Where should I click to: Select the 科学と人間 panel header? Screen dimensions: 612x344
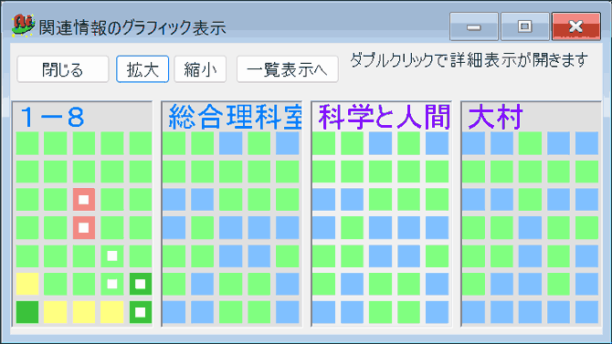[384, 117]
